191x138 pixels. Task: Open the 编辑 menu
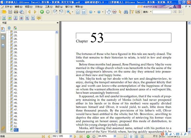click(18, 7)
